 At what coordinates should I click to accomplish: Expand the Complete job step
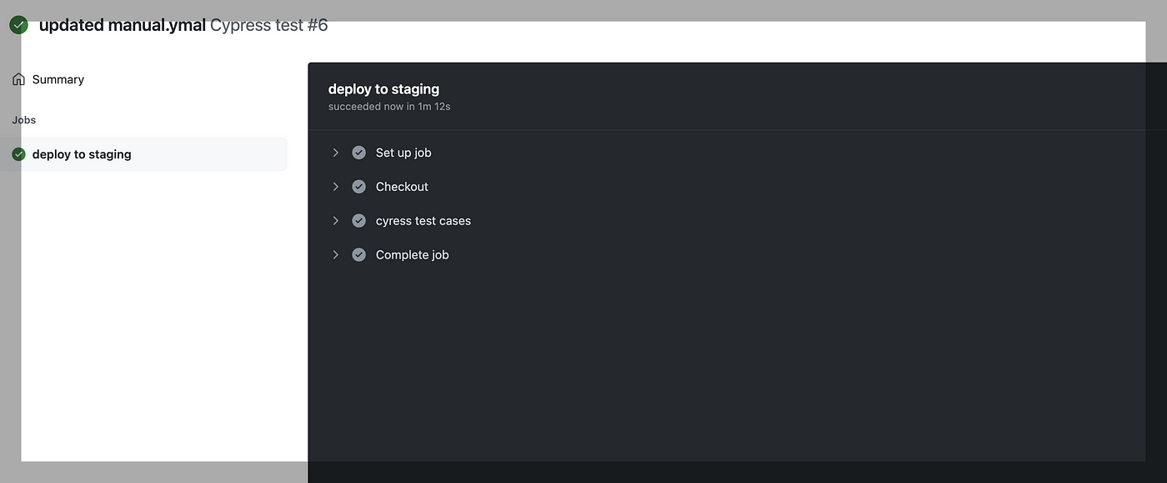[x=336, y=254]
